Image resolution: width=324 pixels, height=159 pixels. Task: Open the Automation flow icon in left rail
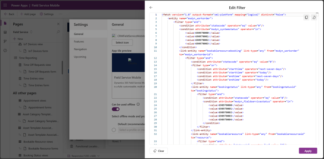(5, 41)
